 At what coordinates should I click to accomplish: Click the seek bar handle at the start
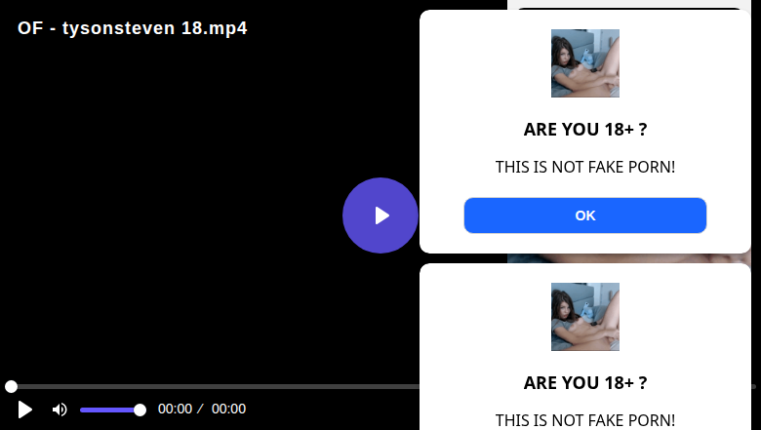[11, 386]
